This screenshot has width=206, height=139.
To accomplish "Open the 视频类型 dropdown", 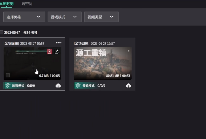I will 101,17.
